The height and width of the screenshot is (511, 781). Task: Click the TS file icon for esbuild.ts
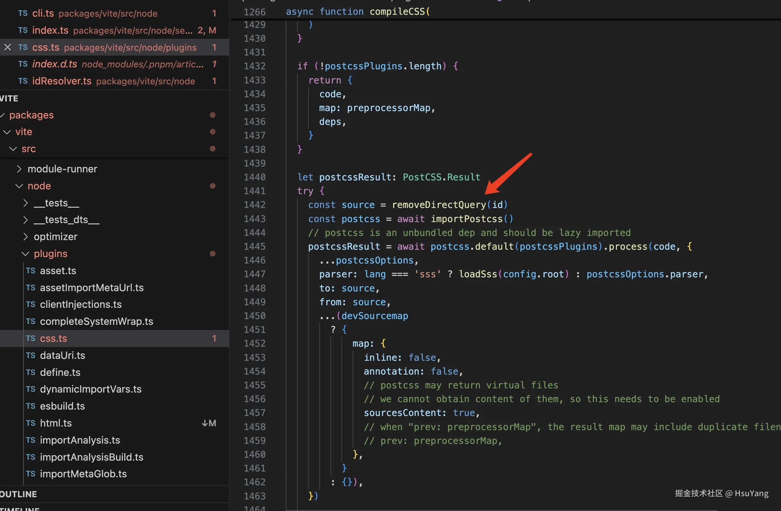[x=31, y=406]
